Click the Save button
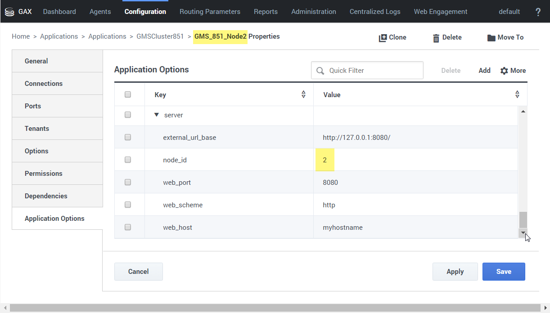Viewport: 550px width, 313px height. point(504,272)
